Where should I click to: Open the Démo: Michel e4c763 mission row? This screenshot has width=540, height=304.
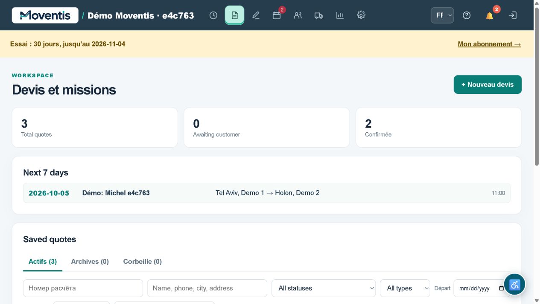tap(267, 193)
